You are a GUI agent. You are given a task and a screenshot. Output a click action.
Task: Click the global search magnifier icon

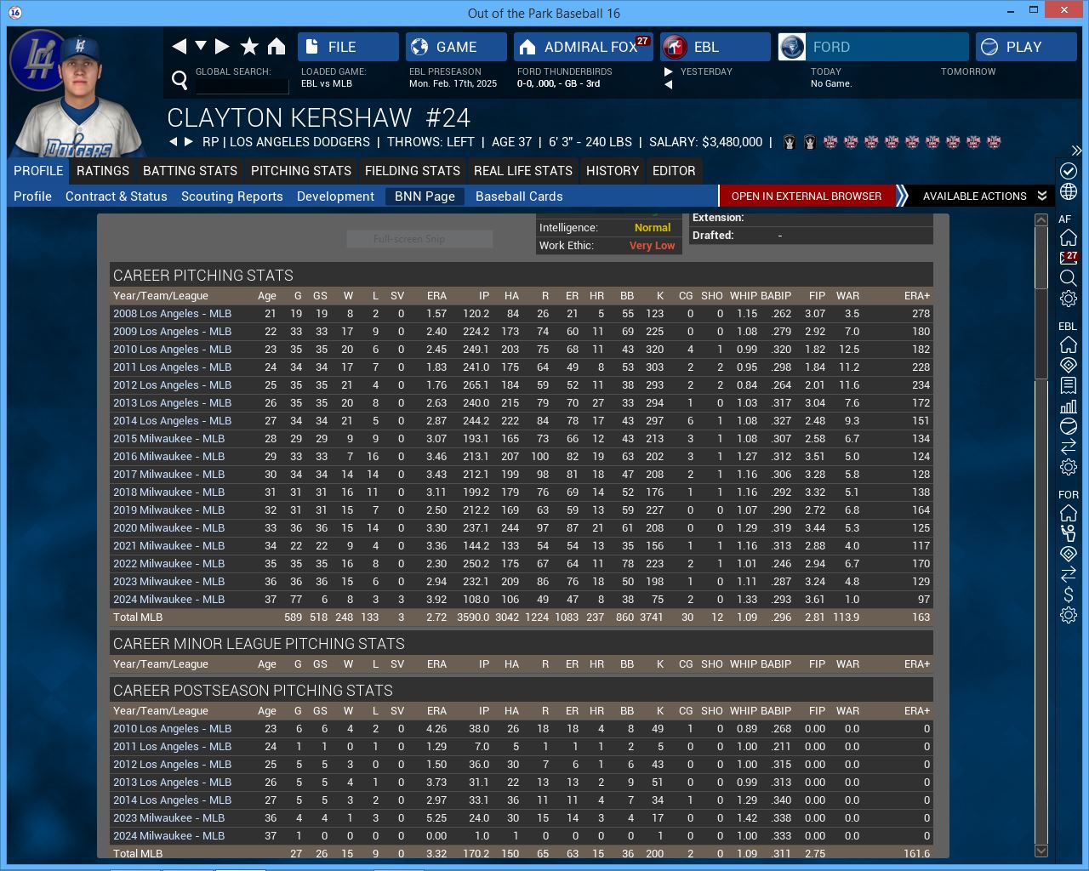180,80
